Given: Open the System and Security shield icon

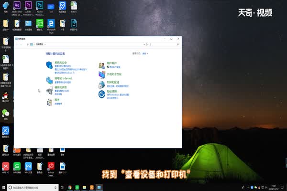Looking at the screenshot, I should pos(49,65).
